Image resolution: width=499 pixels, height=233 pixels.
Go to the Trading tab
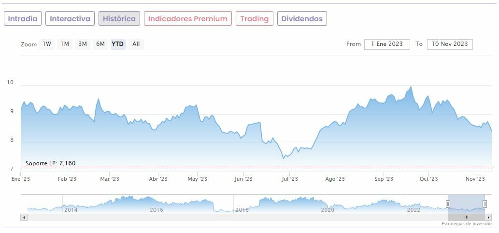(x=255, y=19)
